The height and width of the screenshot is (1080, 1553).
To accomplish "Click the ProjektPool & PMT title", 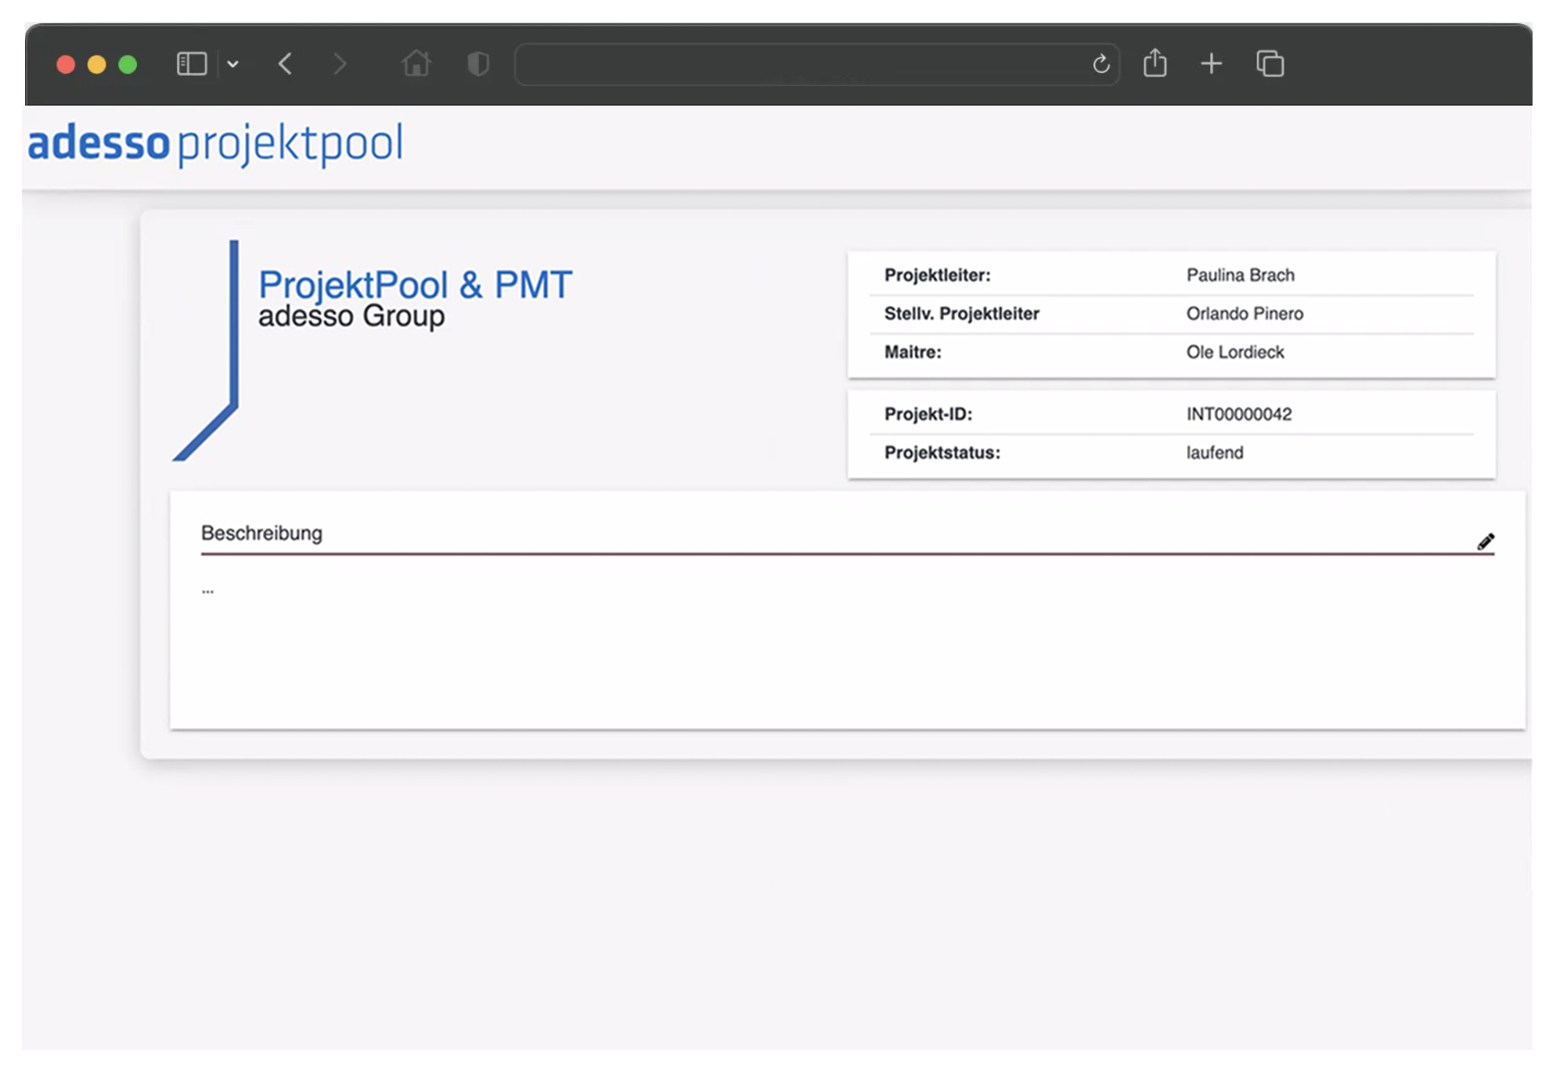I will (x=415, y=285).
